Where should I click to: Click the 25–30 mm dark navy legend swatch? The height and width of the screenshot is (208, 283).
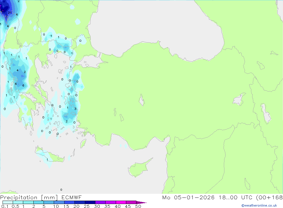point(90,202)
